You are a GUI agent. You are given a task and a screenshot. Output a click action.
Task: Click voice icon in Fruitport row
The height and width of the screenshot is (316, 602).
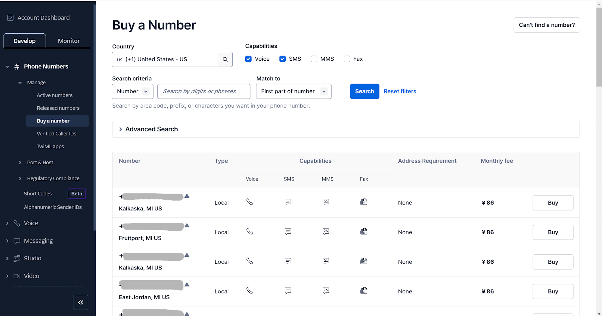250,231
